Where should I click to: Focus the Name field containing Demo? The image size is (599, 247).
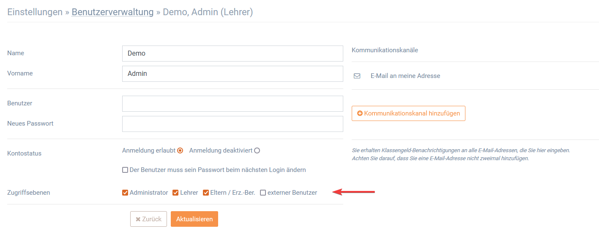click(232, 54)
